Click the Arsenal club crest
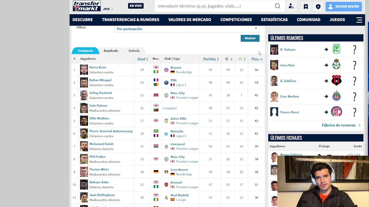This screenshot has height=207, width=369. (x=166, y=185)
